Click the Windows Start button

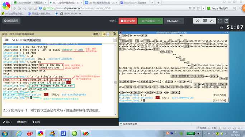click(5, 133)
